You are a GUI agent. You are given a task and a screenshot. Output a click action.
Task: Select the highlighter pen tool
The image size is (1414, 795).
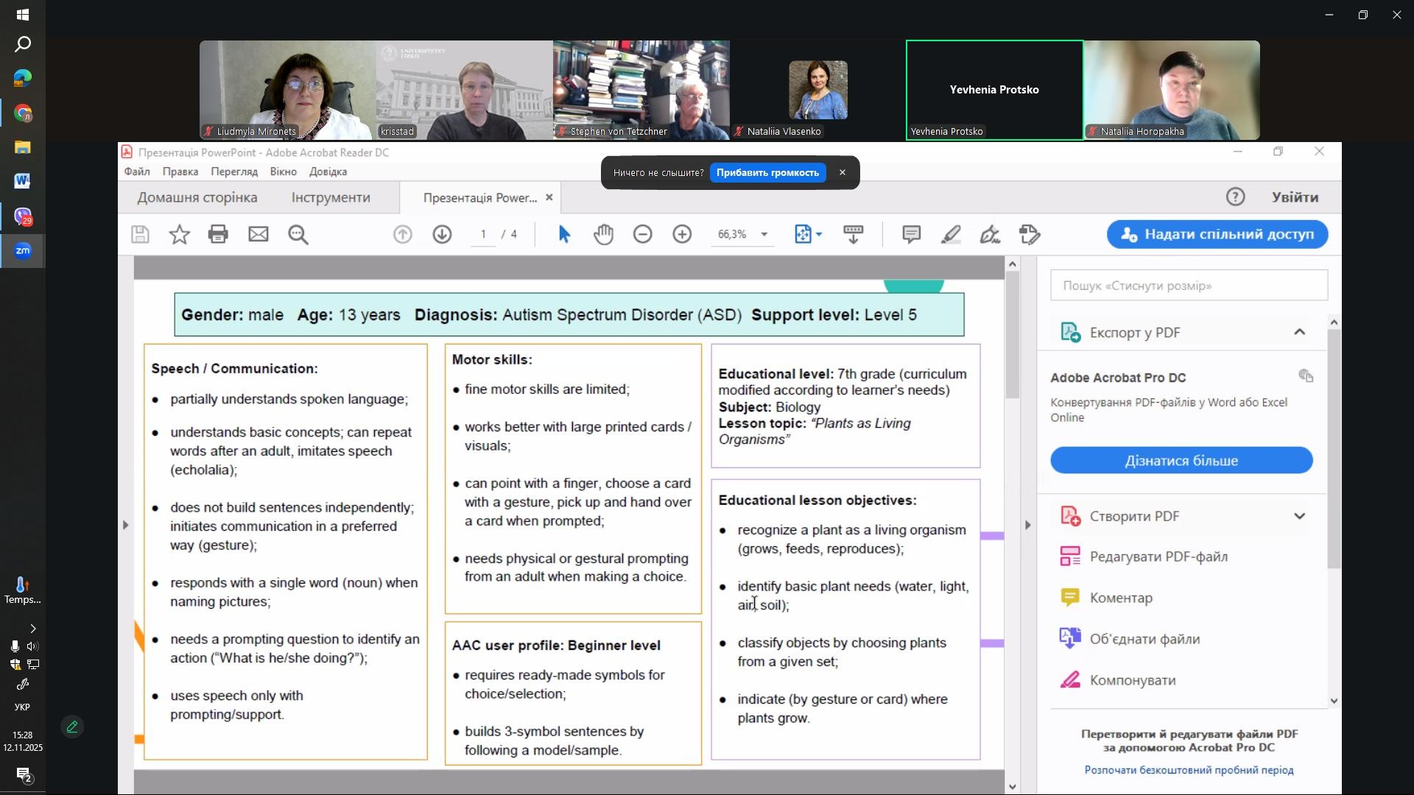click(951, 235)
